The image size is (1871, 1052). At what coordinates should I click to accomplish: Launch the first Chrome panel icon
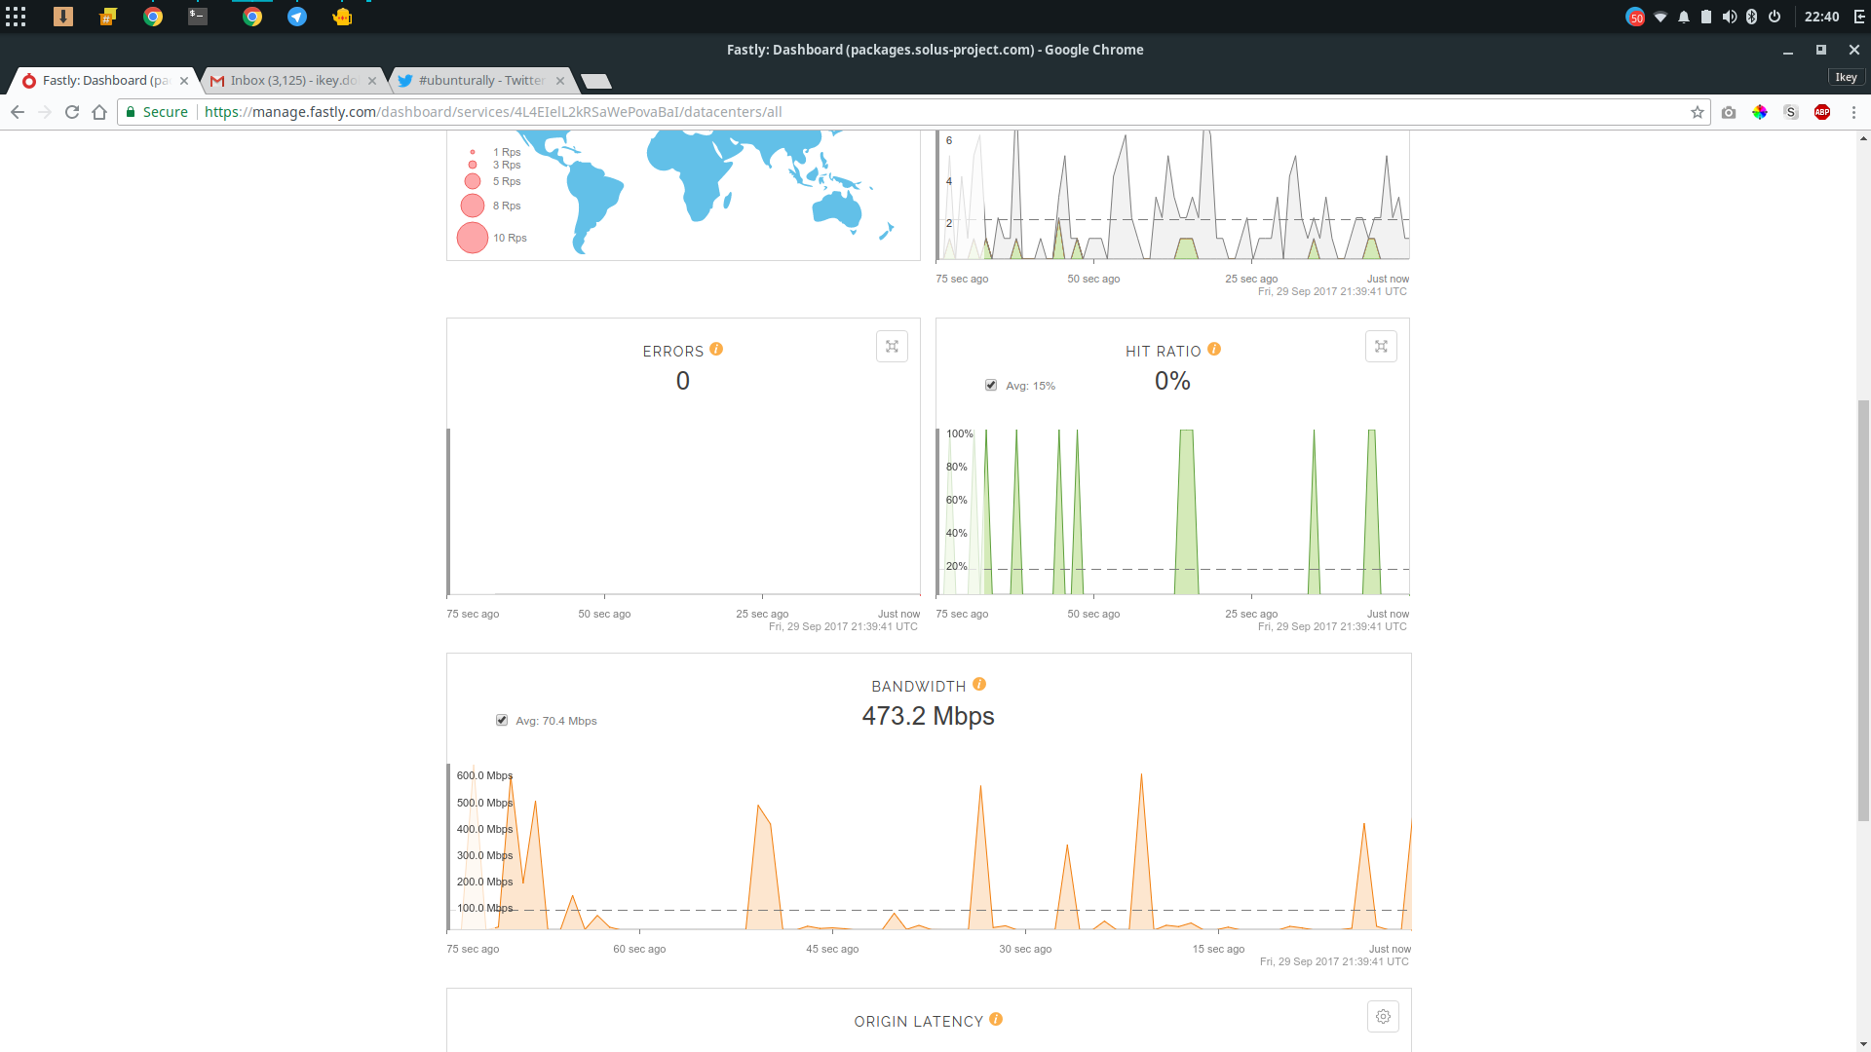pyautogui.click(x=153, y=17)
